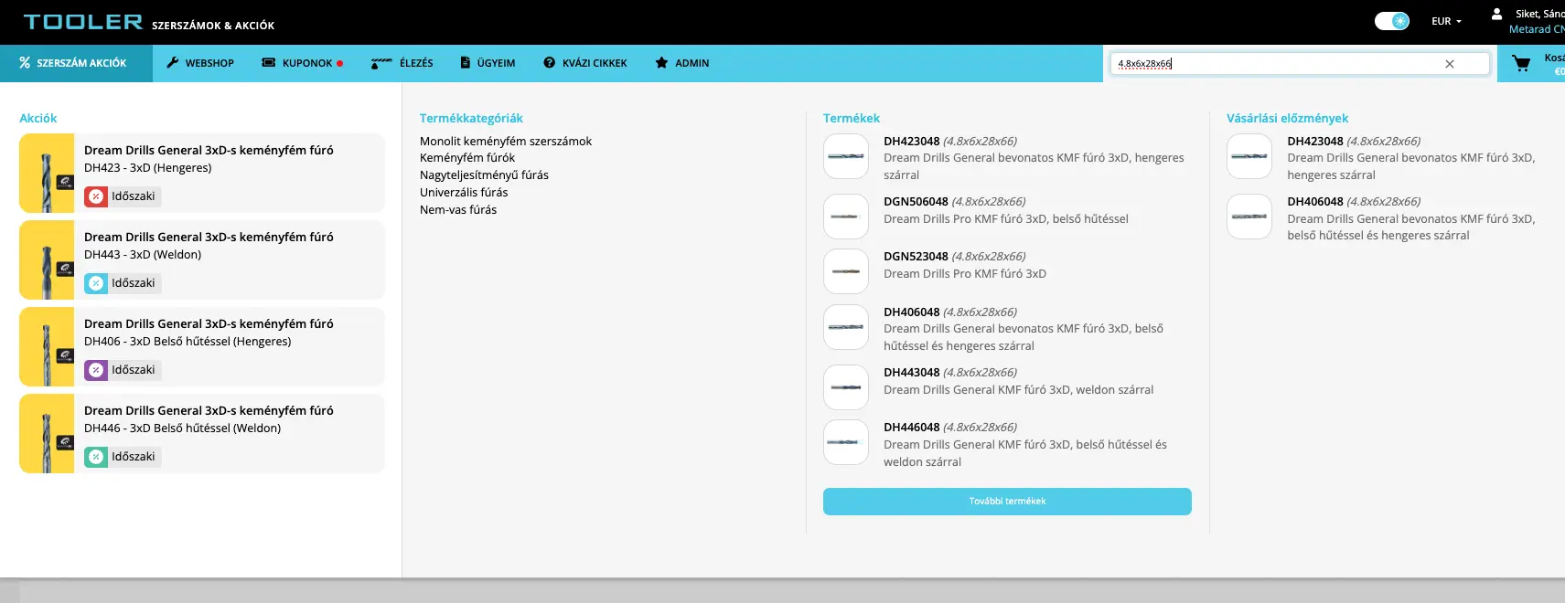This screenshot has height=603, width=1565.
Task: Click the shopping cart icon
Action: coord(1520,63)
